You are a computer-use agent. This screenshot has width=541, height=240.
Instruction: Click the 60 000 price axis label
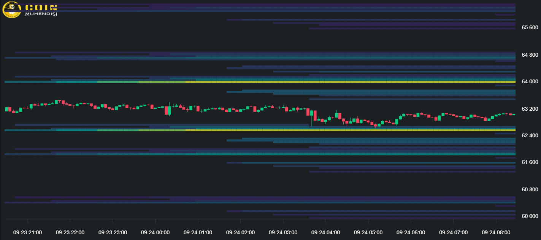[x=530, y=216]
